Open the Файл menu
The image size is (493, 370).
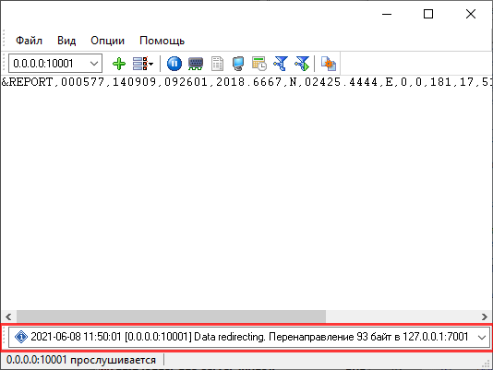[x=29, y=41]
